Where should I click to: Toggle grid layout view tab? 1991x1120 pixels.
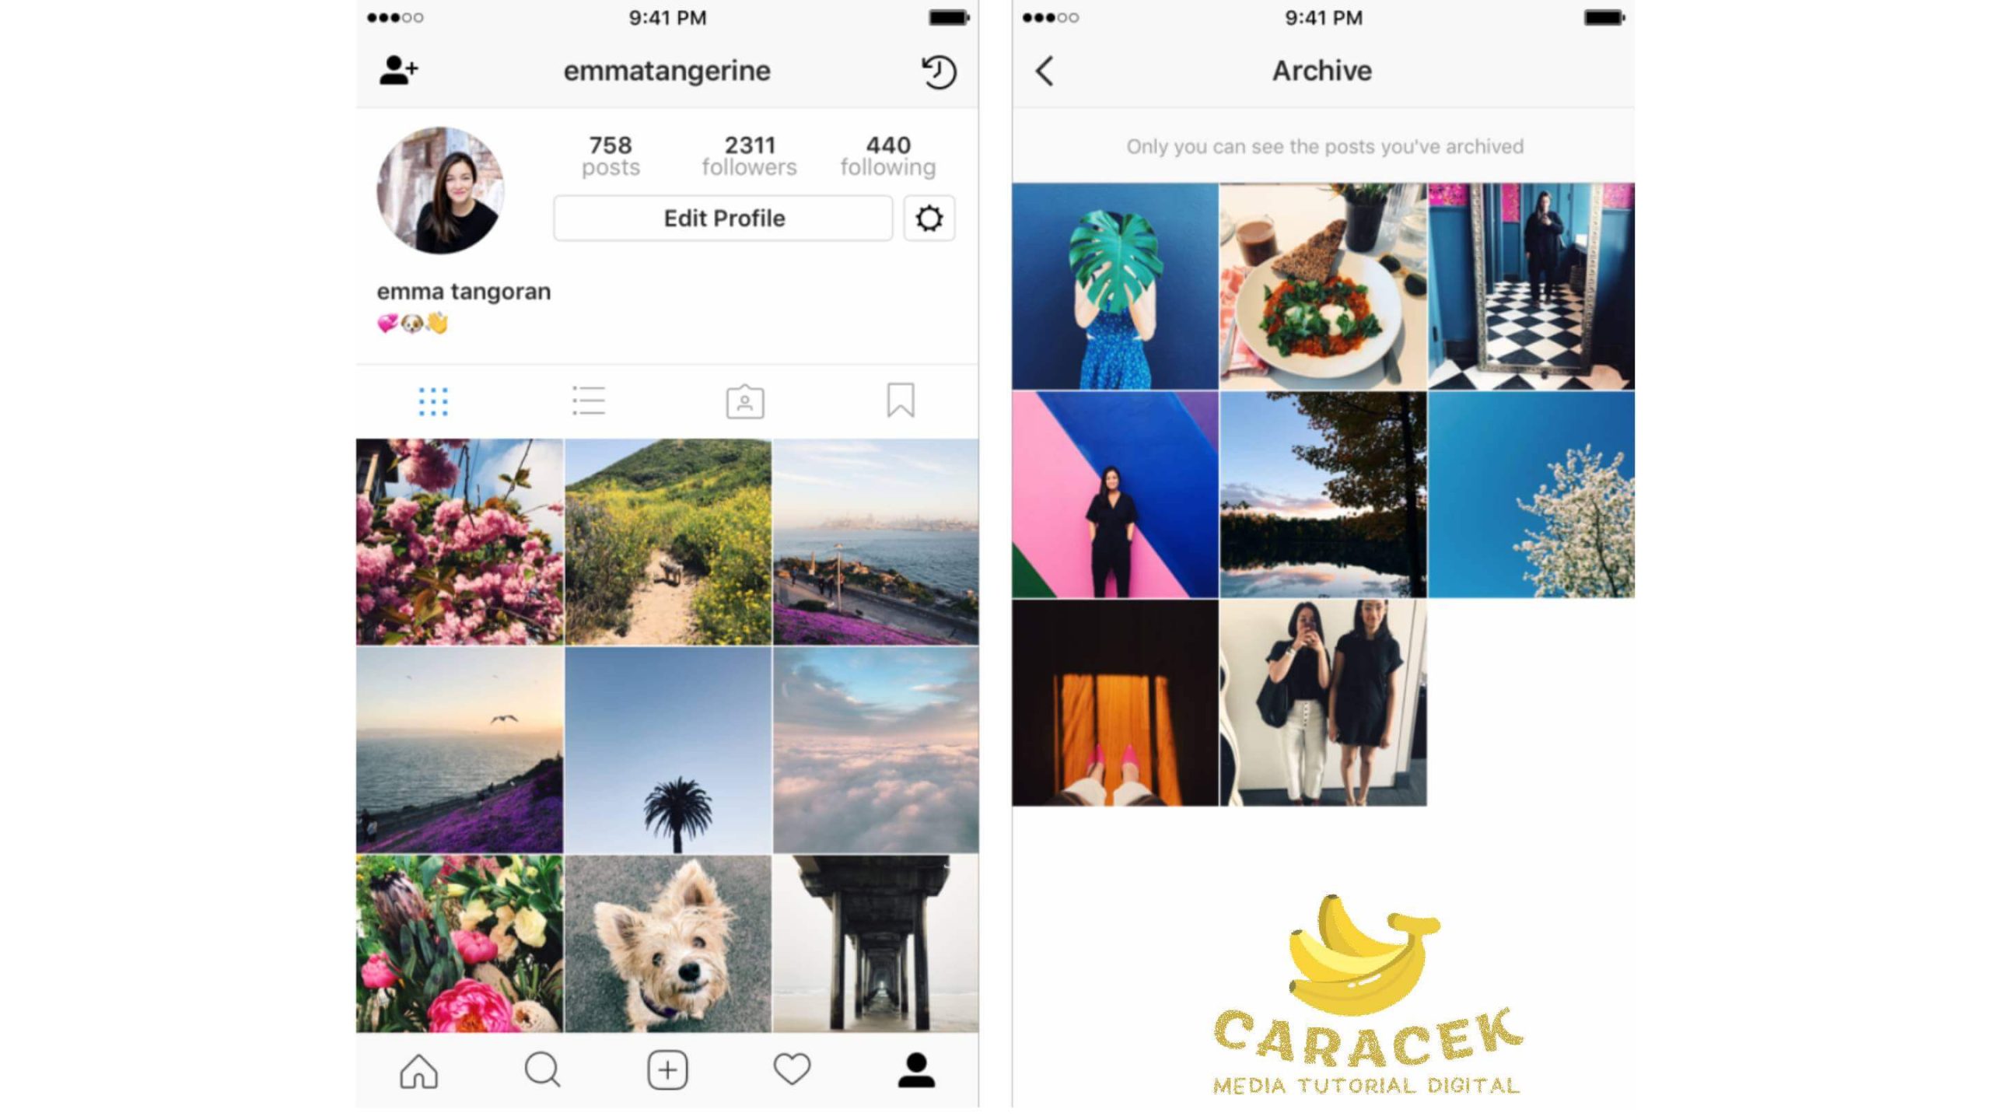(432, 402)
